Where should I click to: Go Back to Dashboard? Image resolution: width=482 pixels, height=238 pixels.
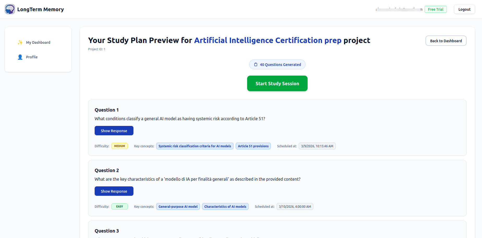(x=446, y=41)
